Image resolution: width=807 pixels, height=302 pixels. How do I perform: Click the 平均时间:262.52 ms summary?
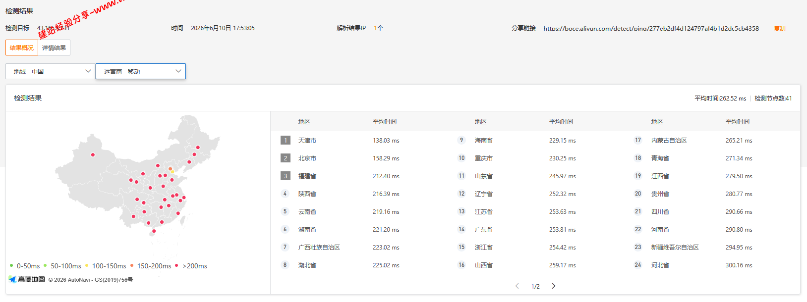720,99
